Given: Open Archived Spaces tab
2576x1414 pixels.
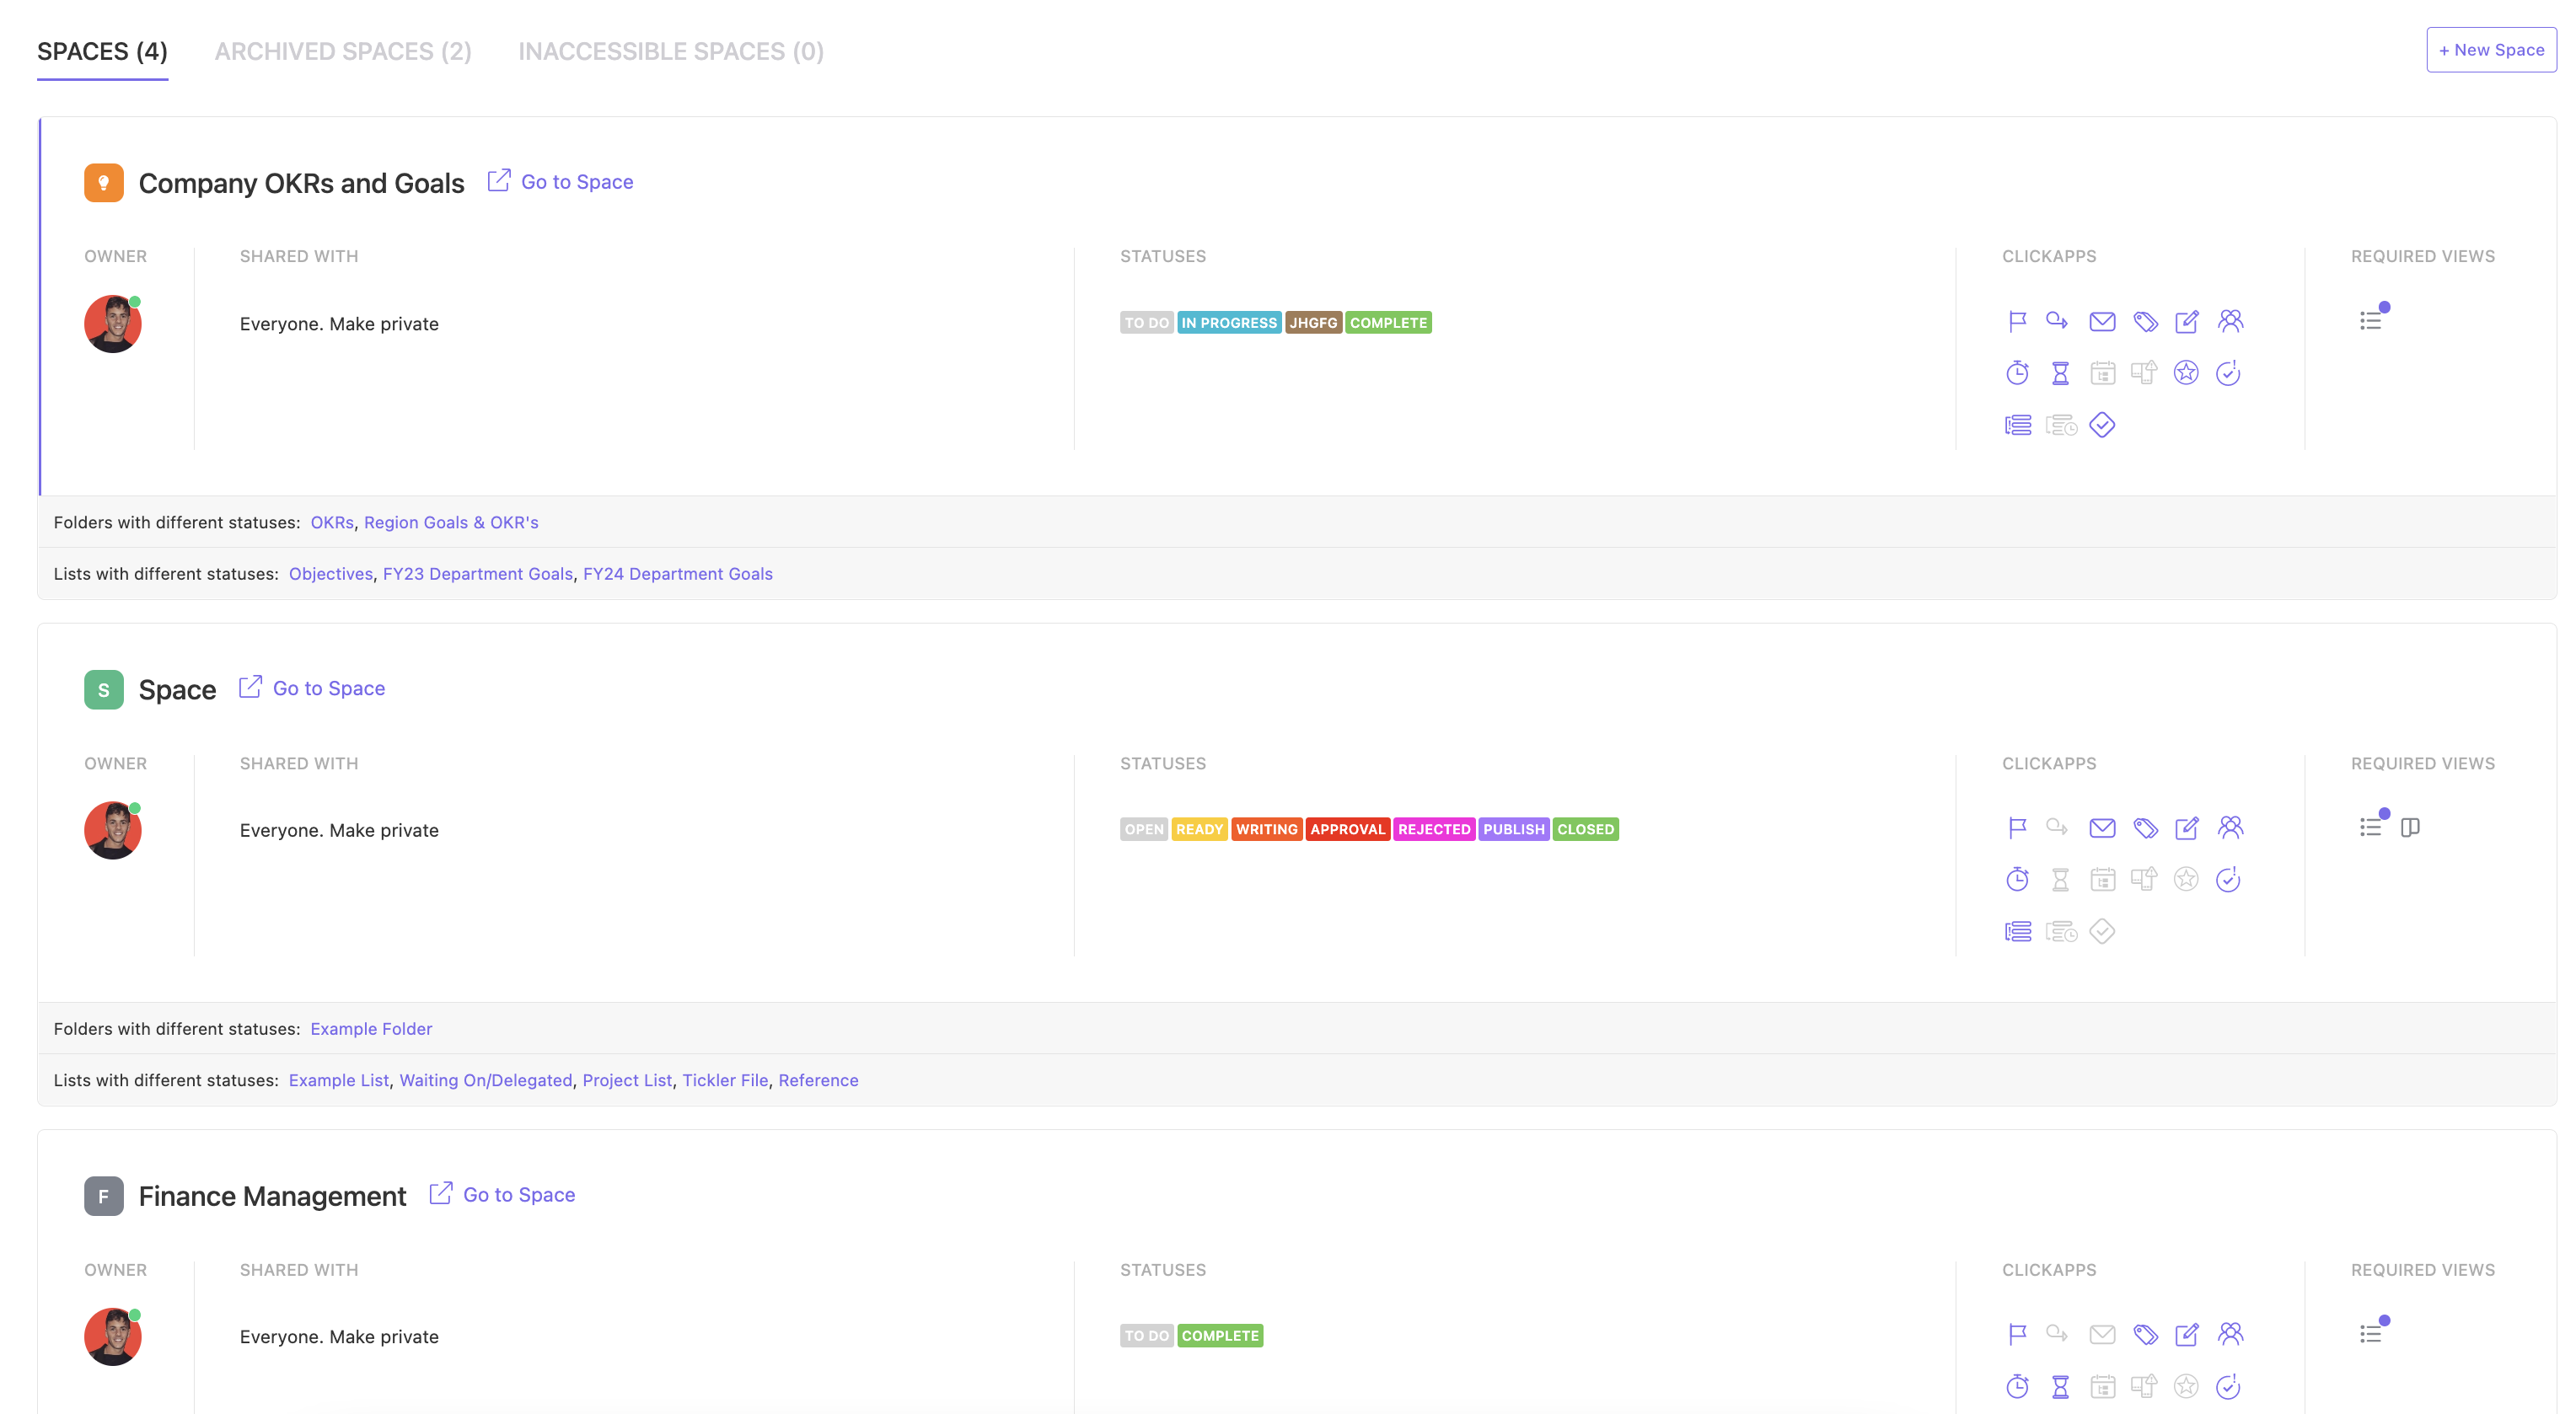Looking at the screenshot, I should (343, 51).
